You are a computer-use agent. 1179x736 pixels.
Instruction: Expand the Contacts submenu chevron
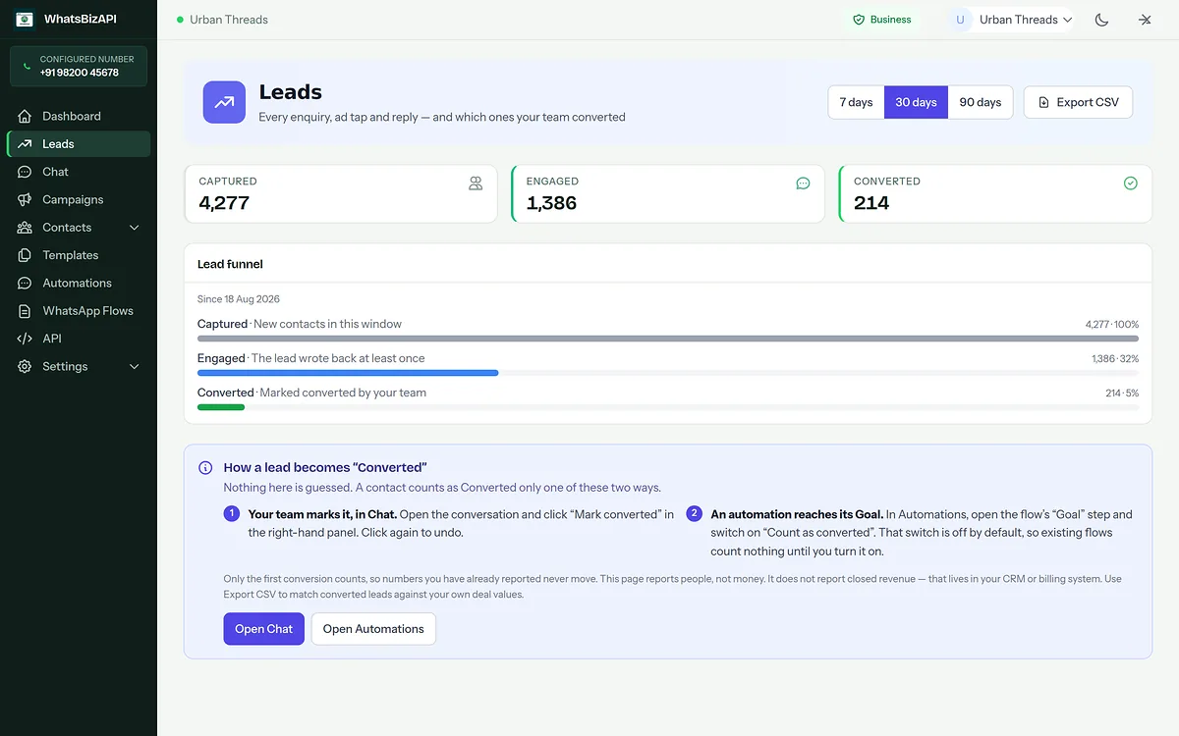click(135, 228)
